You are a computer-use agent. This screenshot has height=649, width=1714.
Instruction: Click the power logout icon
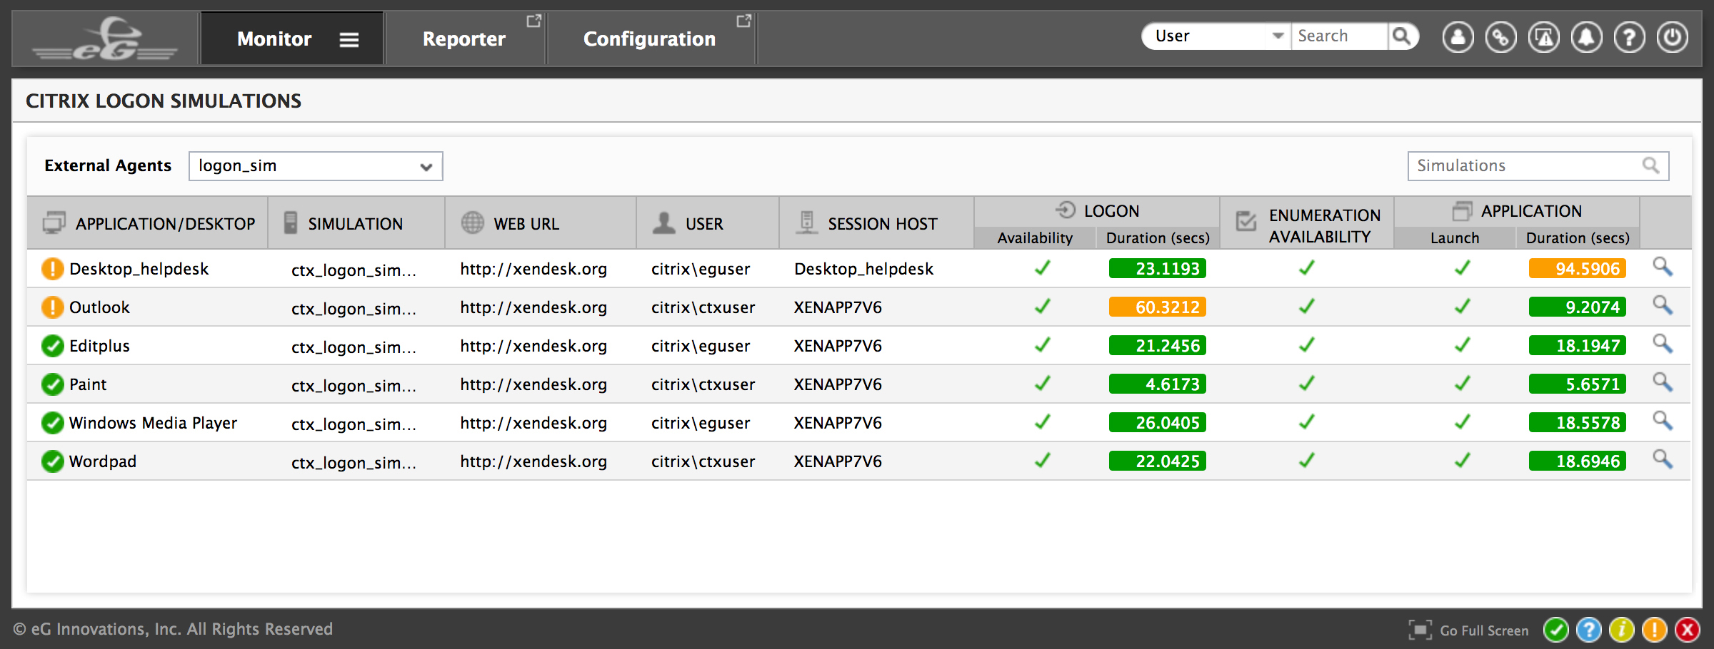coord(1672,37)
